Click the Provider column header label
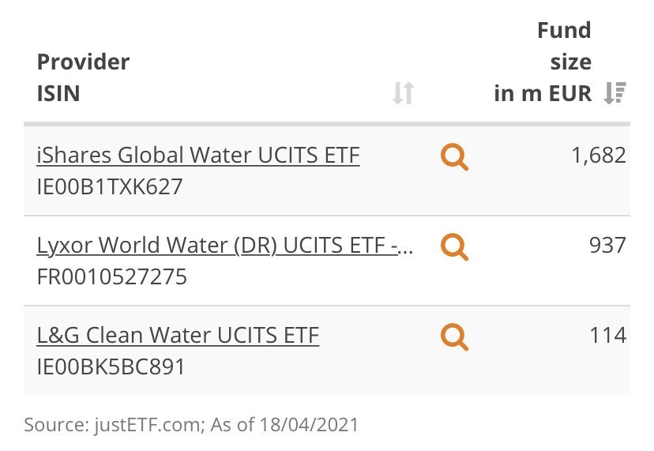Image resolution: width=654 pixels, height=451 pixels. (x=83, y=62)
